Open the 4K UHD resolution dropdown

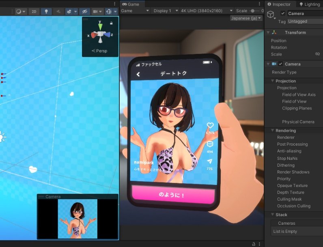click(x=207, y=11)
